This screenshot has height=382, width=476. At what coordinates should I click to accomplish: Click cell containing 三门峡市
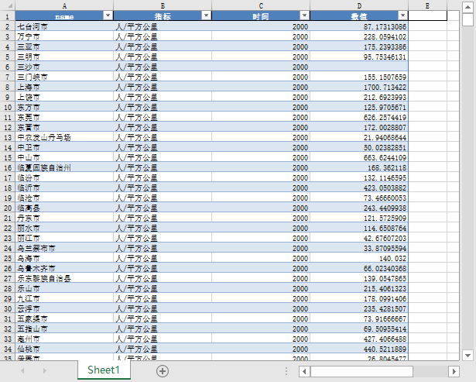pos(64,77)
